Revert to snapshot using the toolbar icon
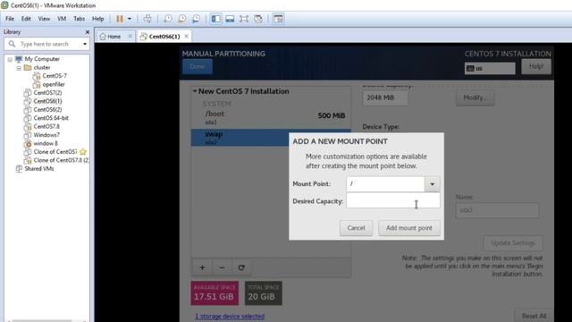Screen dimensions: 572x322 pos(181,19)
